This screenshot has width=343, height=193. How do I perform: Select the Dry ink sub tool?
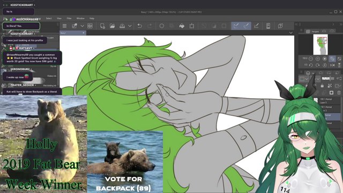point(54,66)
